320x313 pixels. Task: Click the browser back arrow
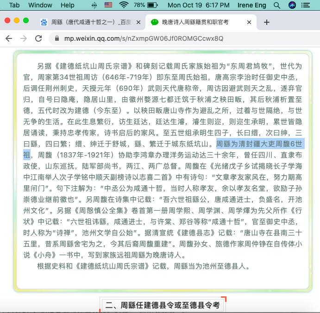click(8, 38)
